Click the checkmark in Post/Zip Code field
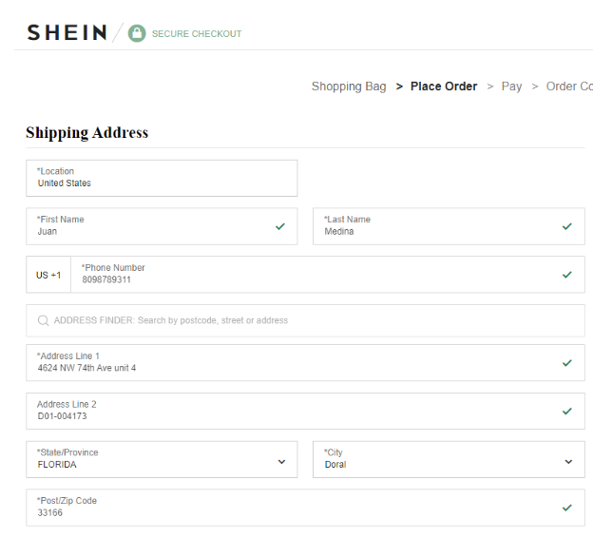The height and width of the screenshot is (538, 593). 567,508
